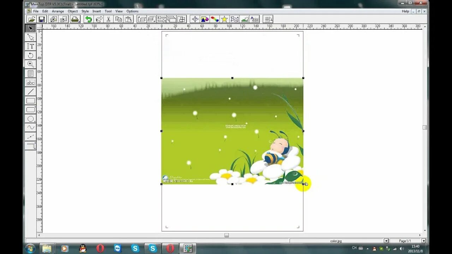452x254 pixels.
Task: Select the Zoom magnifier tool
Action: [x=31, y=65]
